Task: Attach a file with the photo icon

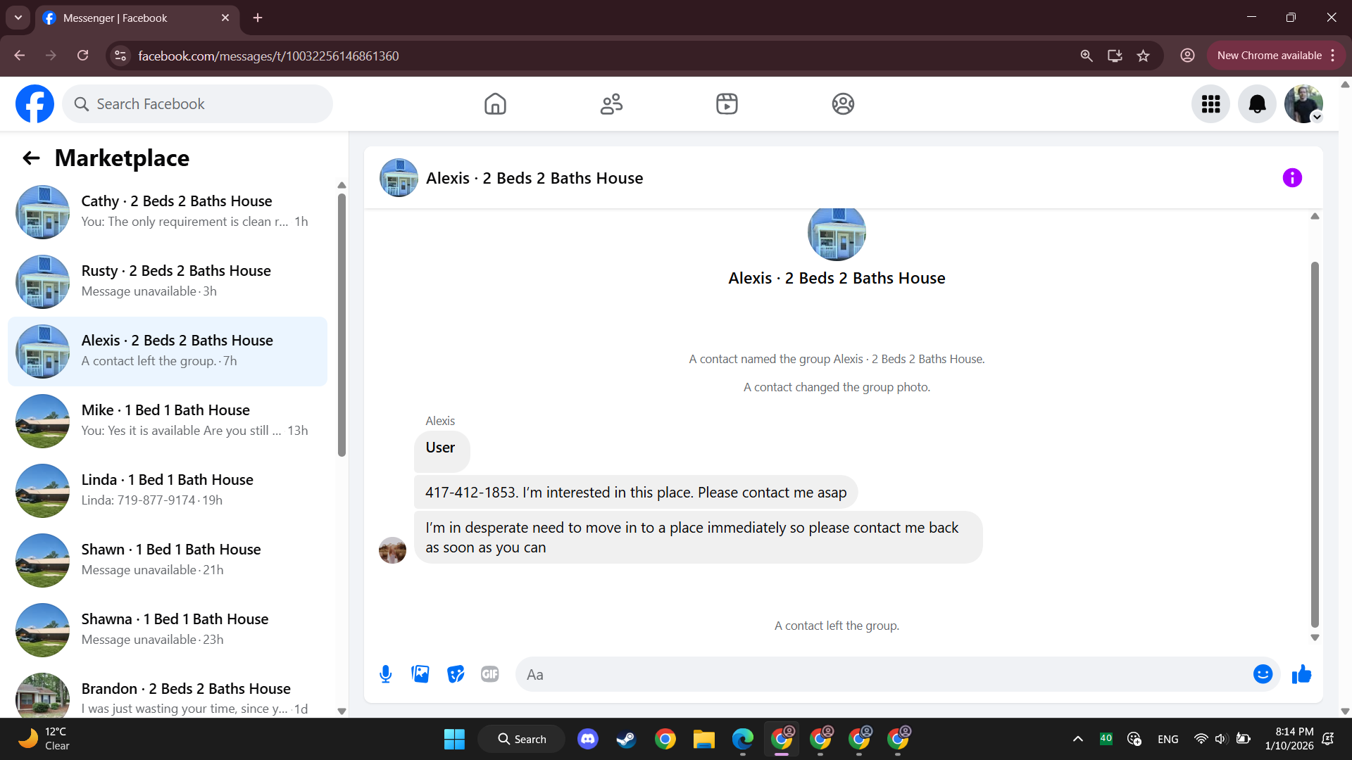Action: click(420, 674)
